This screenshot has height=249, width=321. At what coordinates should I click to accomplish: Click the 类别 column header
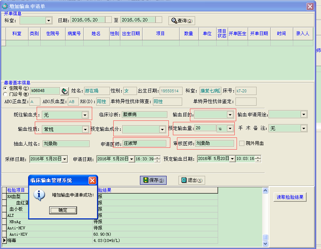pyautogui.click(x=34, y=34)
